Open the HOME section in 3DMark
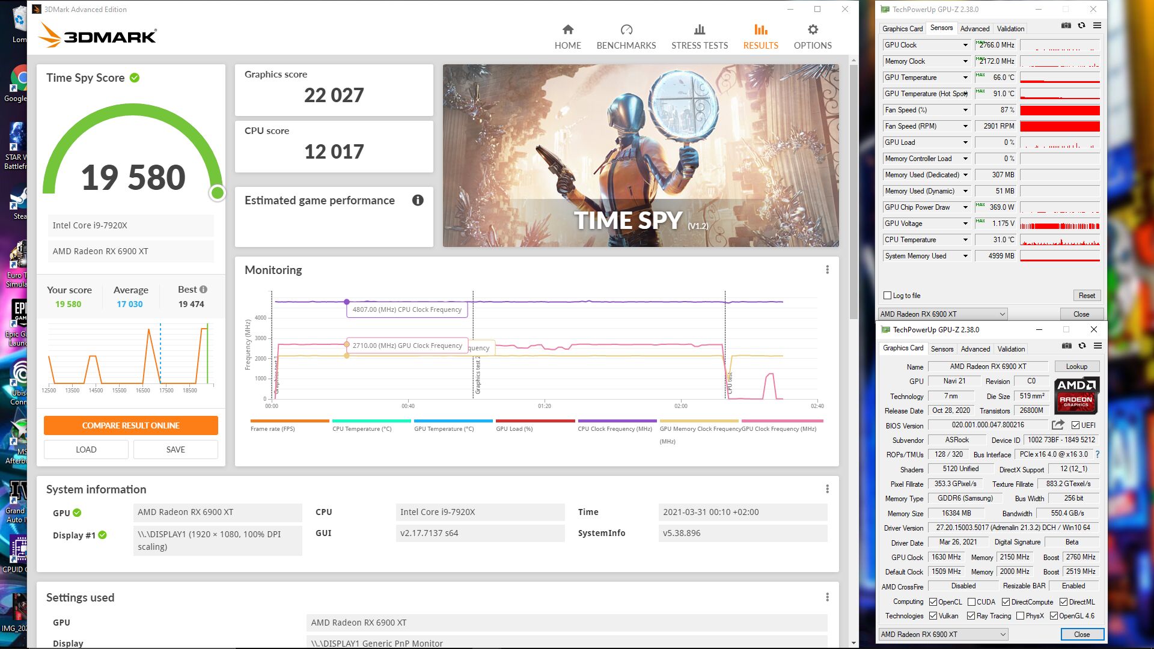The image size is (1154, 649). pos(567,37)
